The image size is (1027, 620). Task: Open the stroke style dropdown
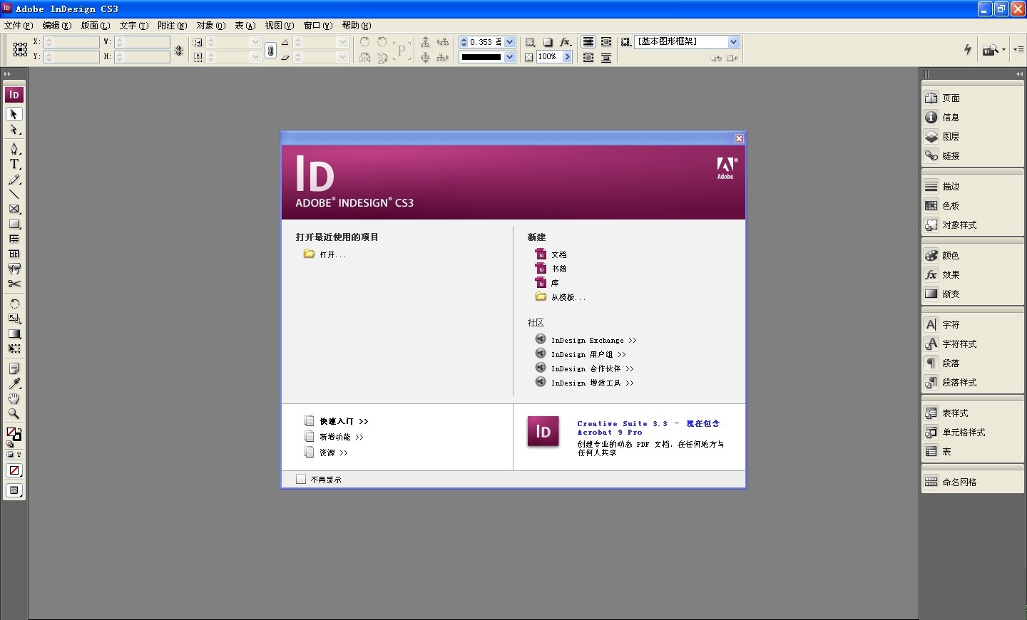[509, 57]
